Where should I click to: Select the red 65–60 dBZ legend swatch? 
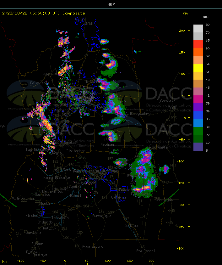(x=198, y=44)
